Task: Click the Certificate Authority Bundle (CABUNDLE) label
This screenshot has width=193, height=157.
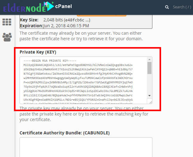Action: (x=65, y=133)
